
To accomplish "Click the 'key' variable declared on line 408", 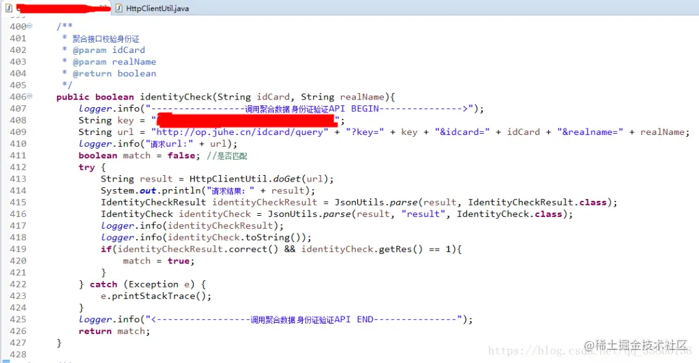I will (x=126, y=121).
